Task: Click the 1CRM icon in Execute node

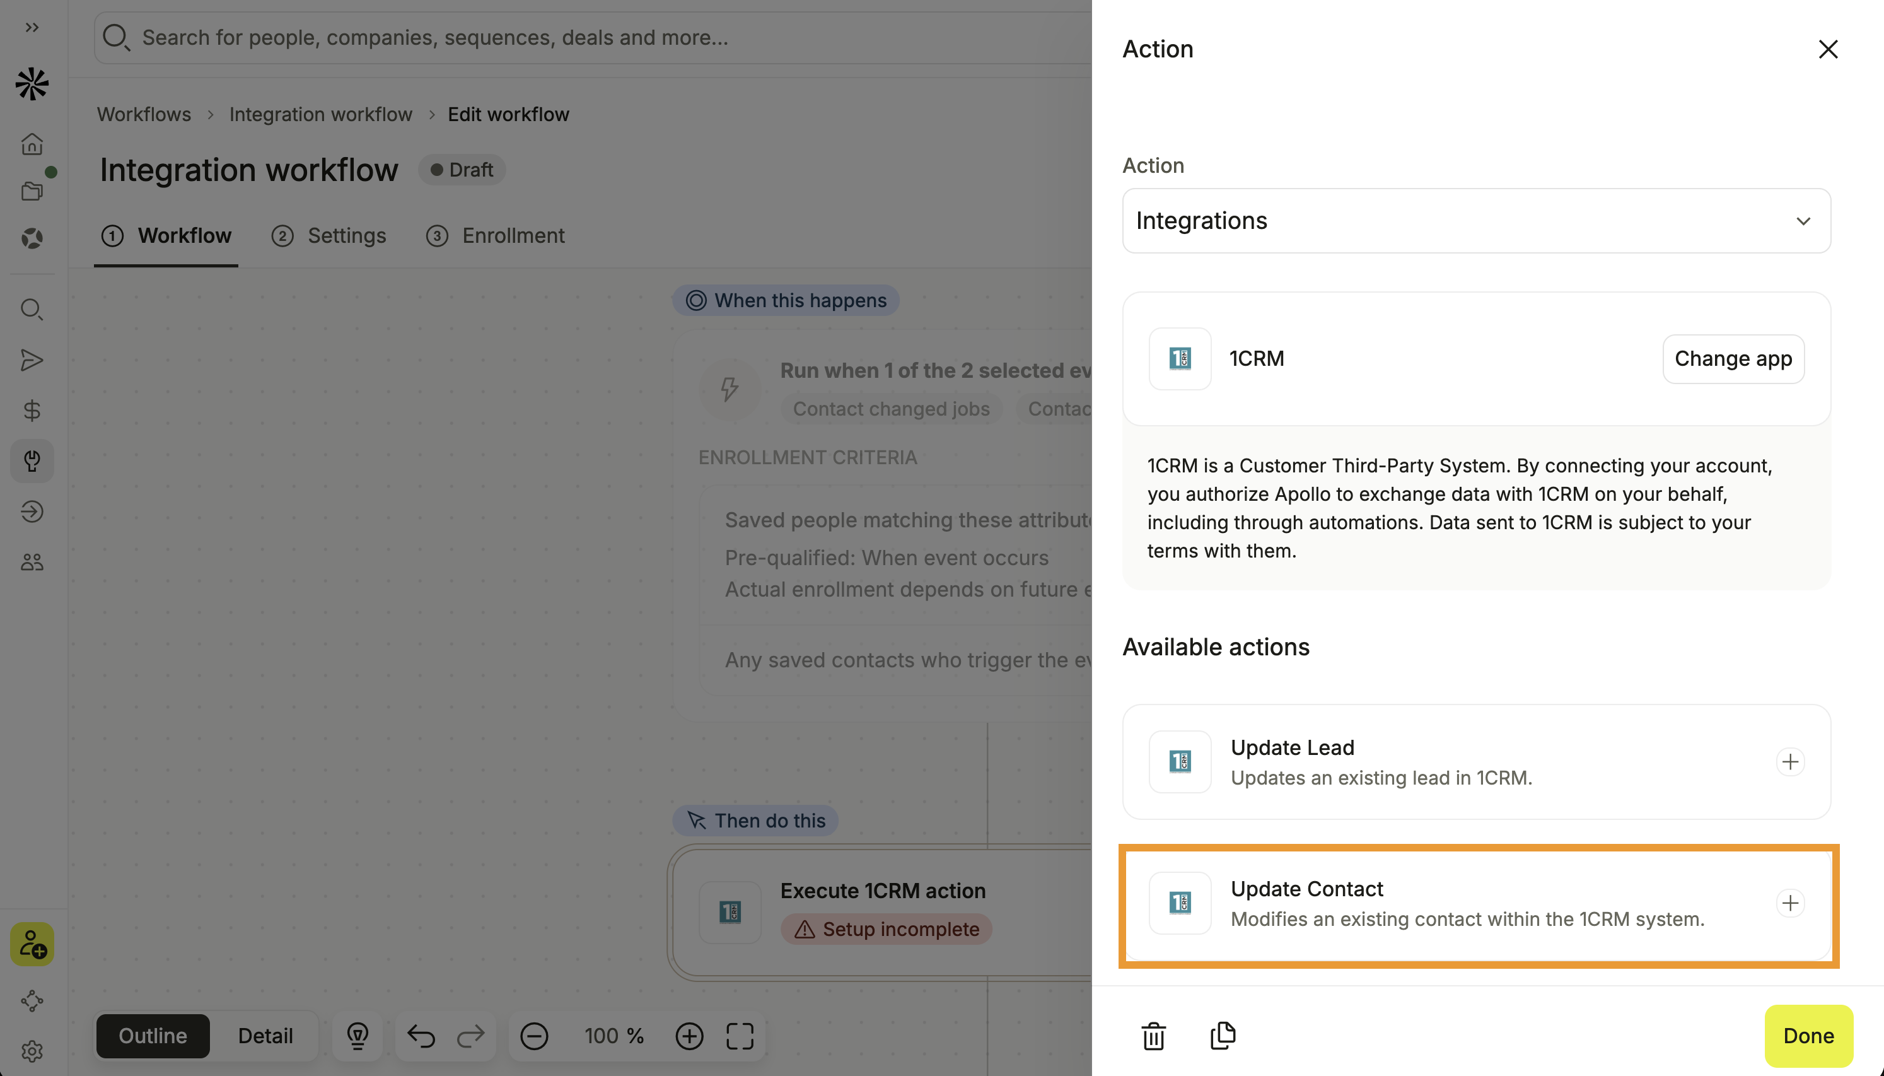Action: [x=730, y=911]
